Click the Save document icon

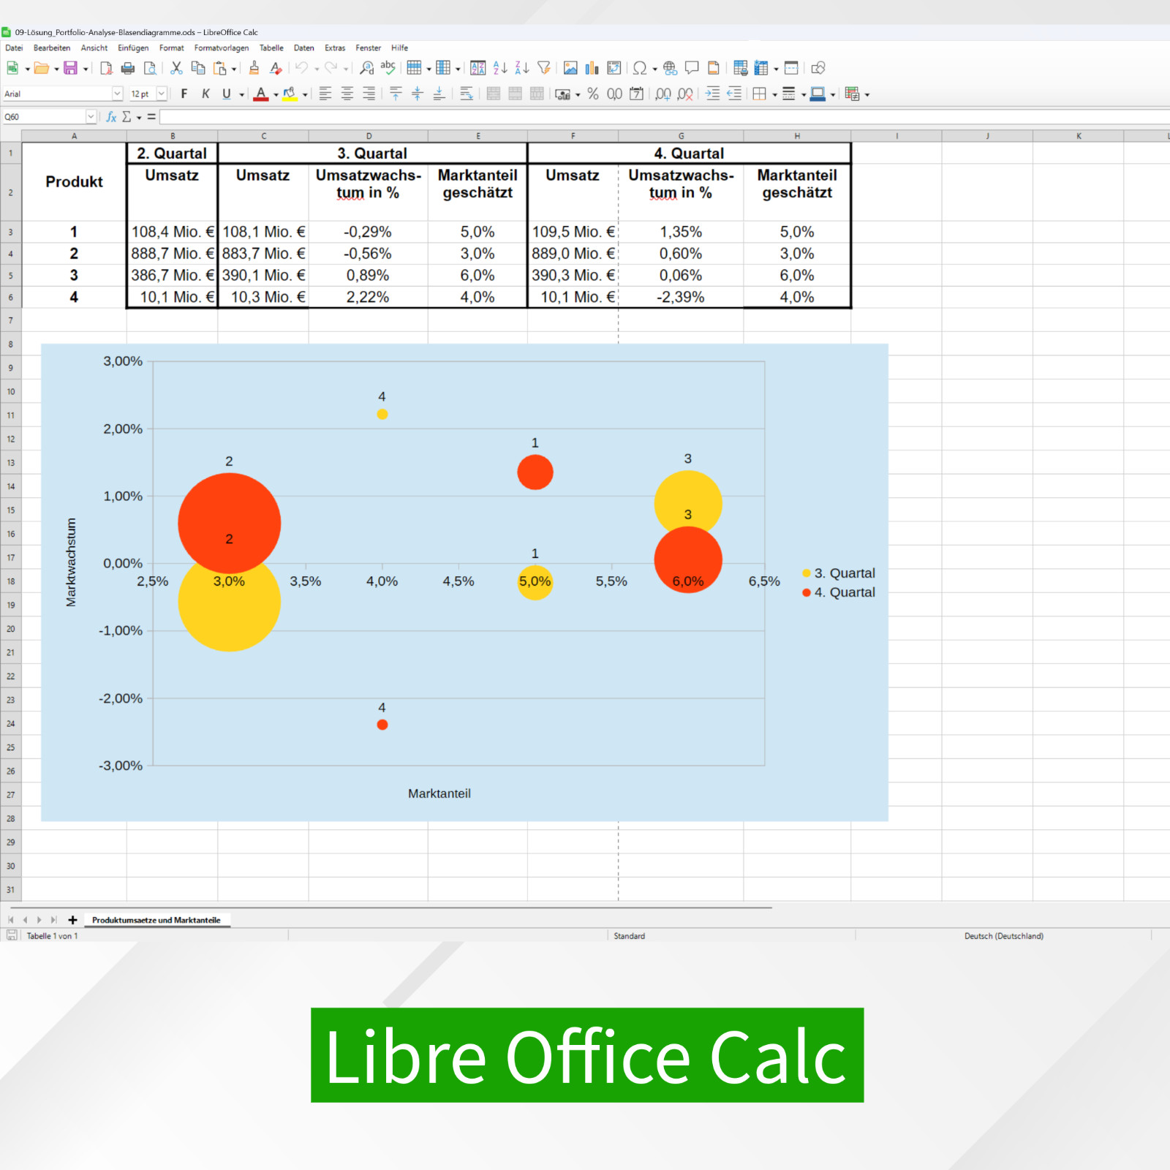point(70,68)
